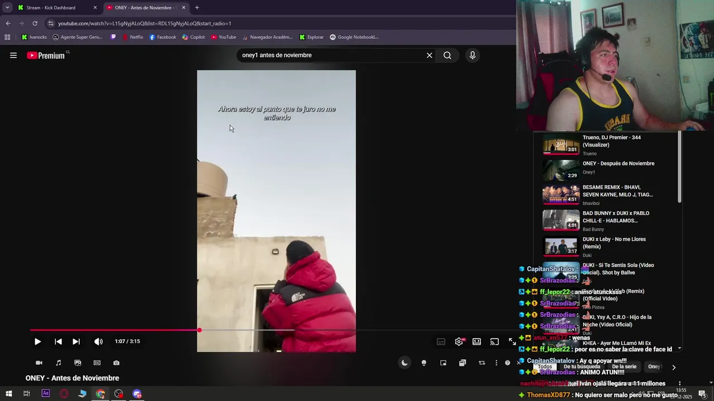Cast the video to a TV

494,341
